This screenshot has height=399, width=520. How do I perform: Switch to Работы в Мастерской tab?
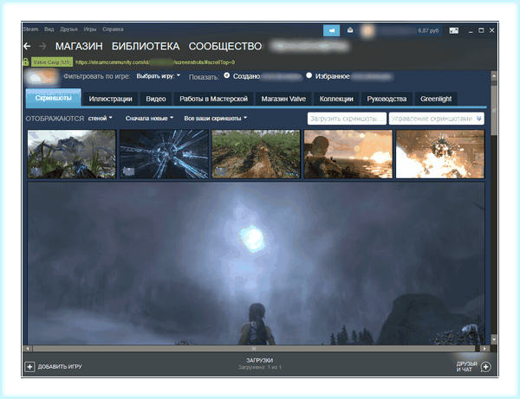pos(213,99)
